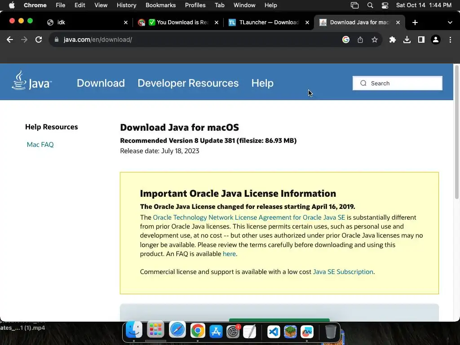Open the History menu

click(x=126, y=5)
